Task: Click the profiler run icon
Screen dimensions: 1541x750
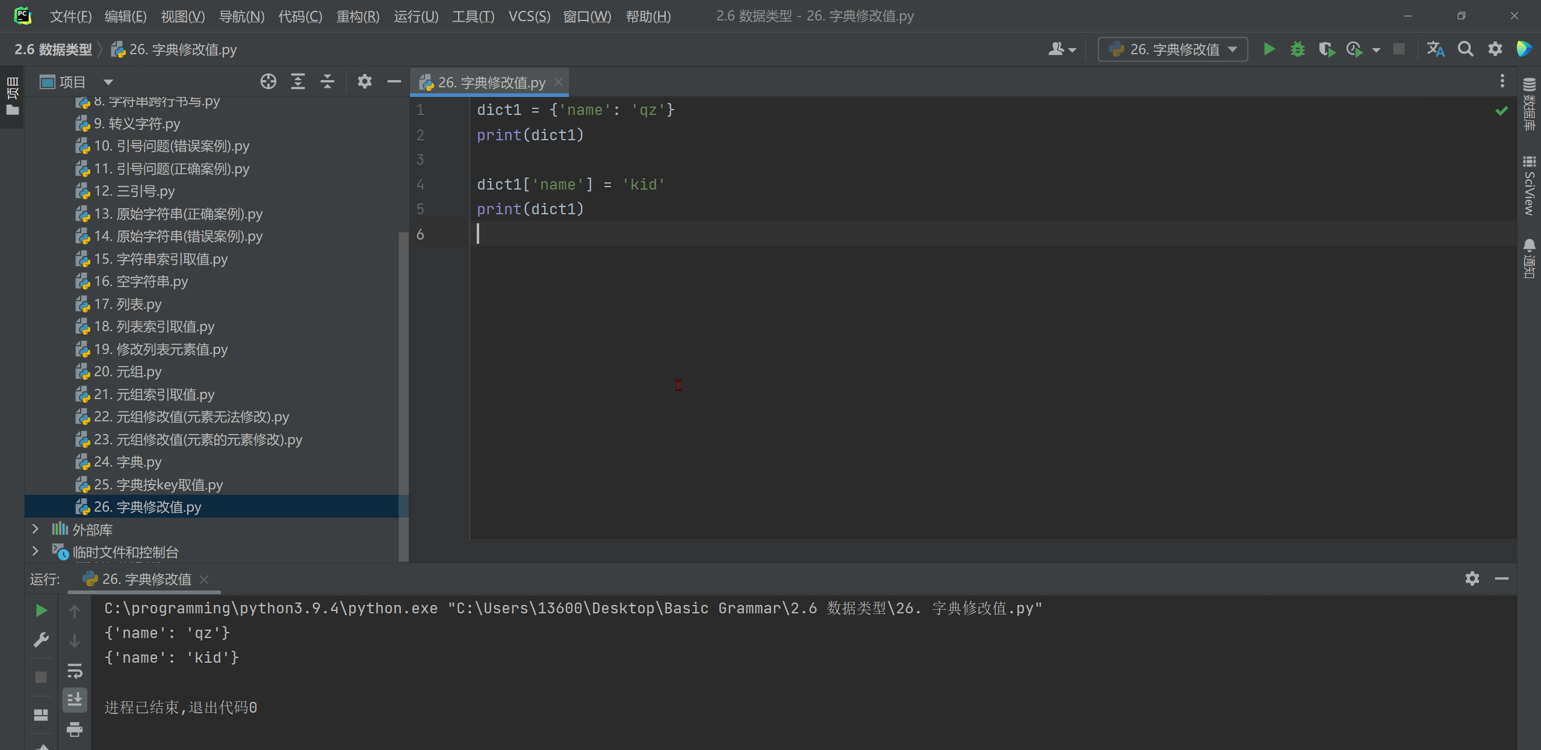Action: (x=1354, y=49)
